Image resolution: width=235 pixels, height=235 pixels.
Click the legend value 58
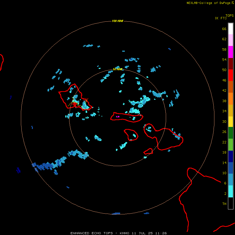pyautogui.click(x=224, y=49)
